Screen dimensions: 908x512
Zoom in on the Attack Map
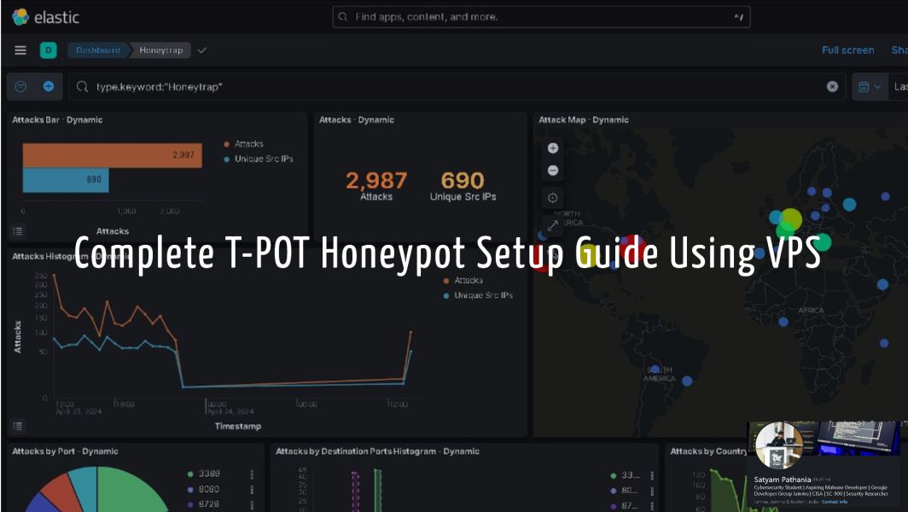click(553, 148)
